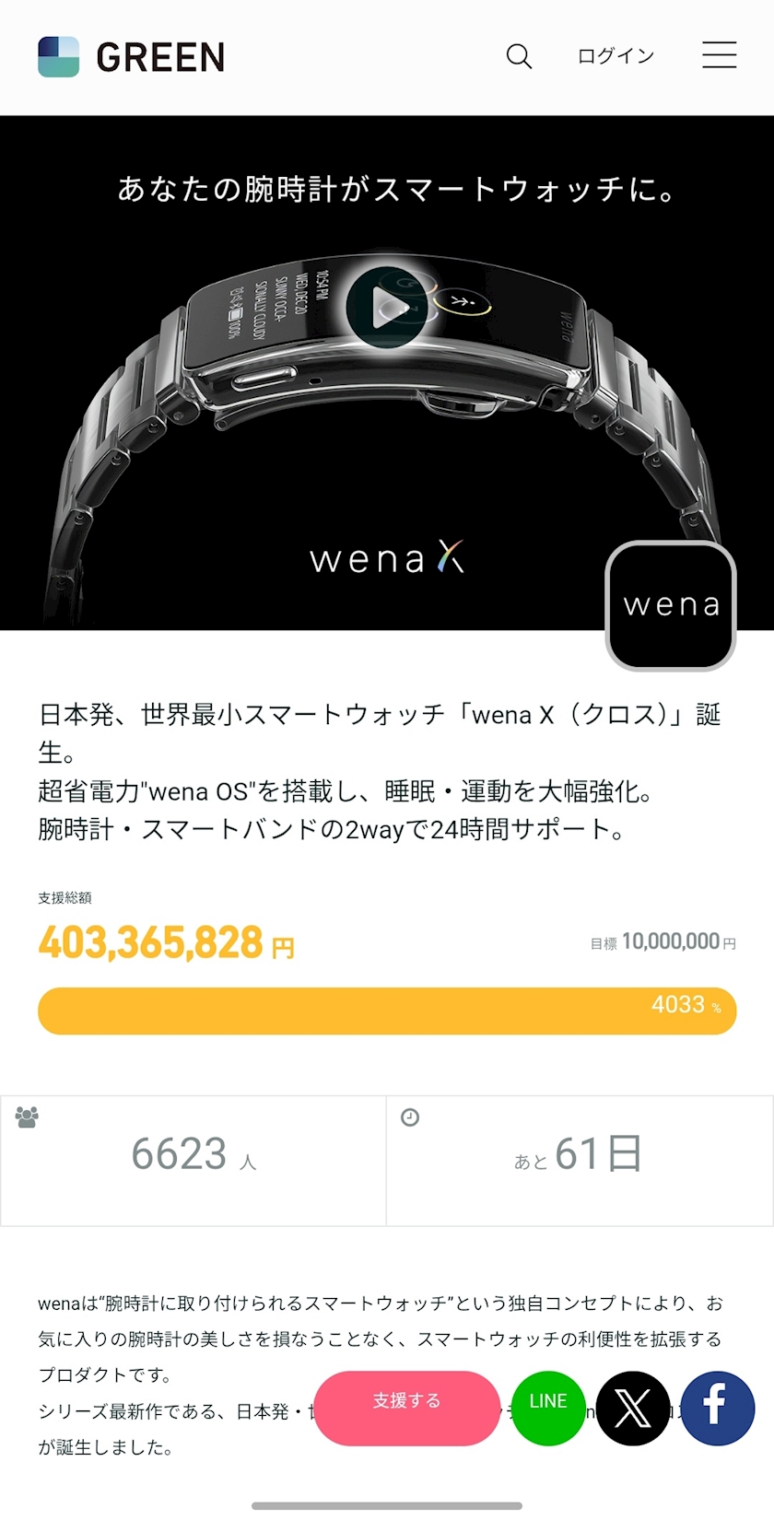The image size is (774, 1520).
Task: Open the search magnifier icon
Action: pyautogui.click(x=519, y=56)
